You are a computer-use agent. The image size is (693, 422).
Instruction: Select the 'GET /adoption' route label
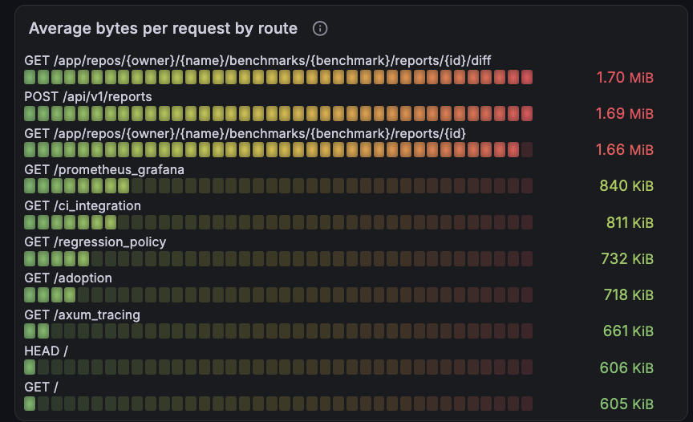coord(68,278)
